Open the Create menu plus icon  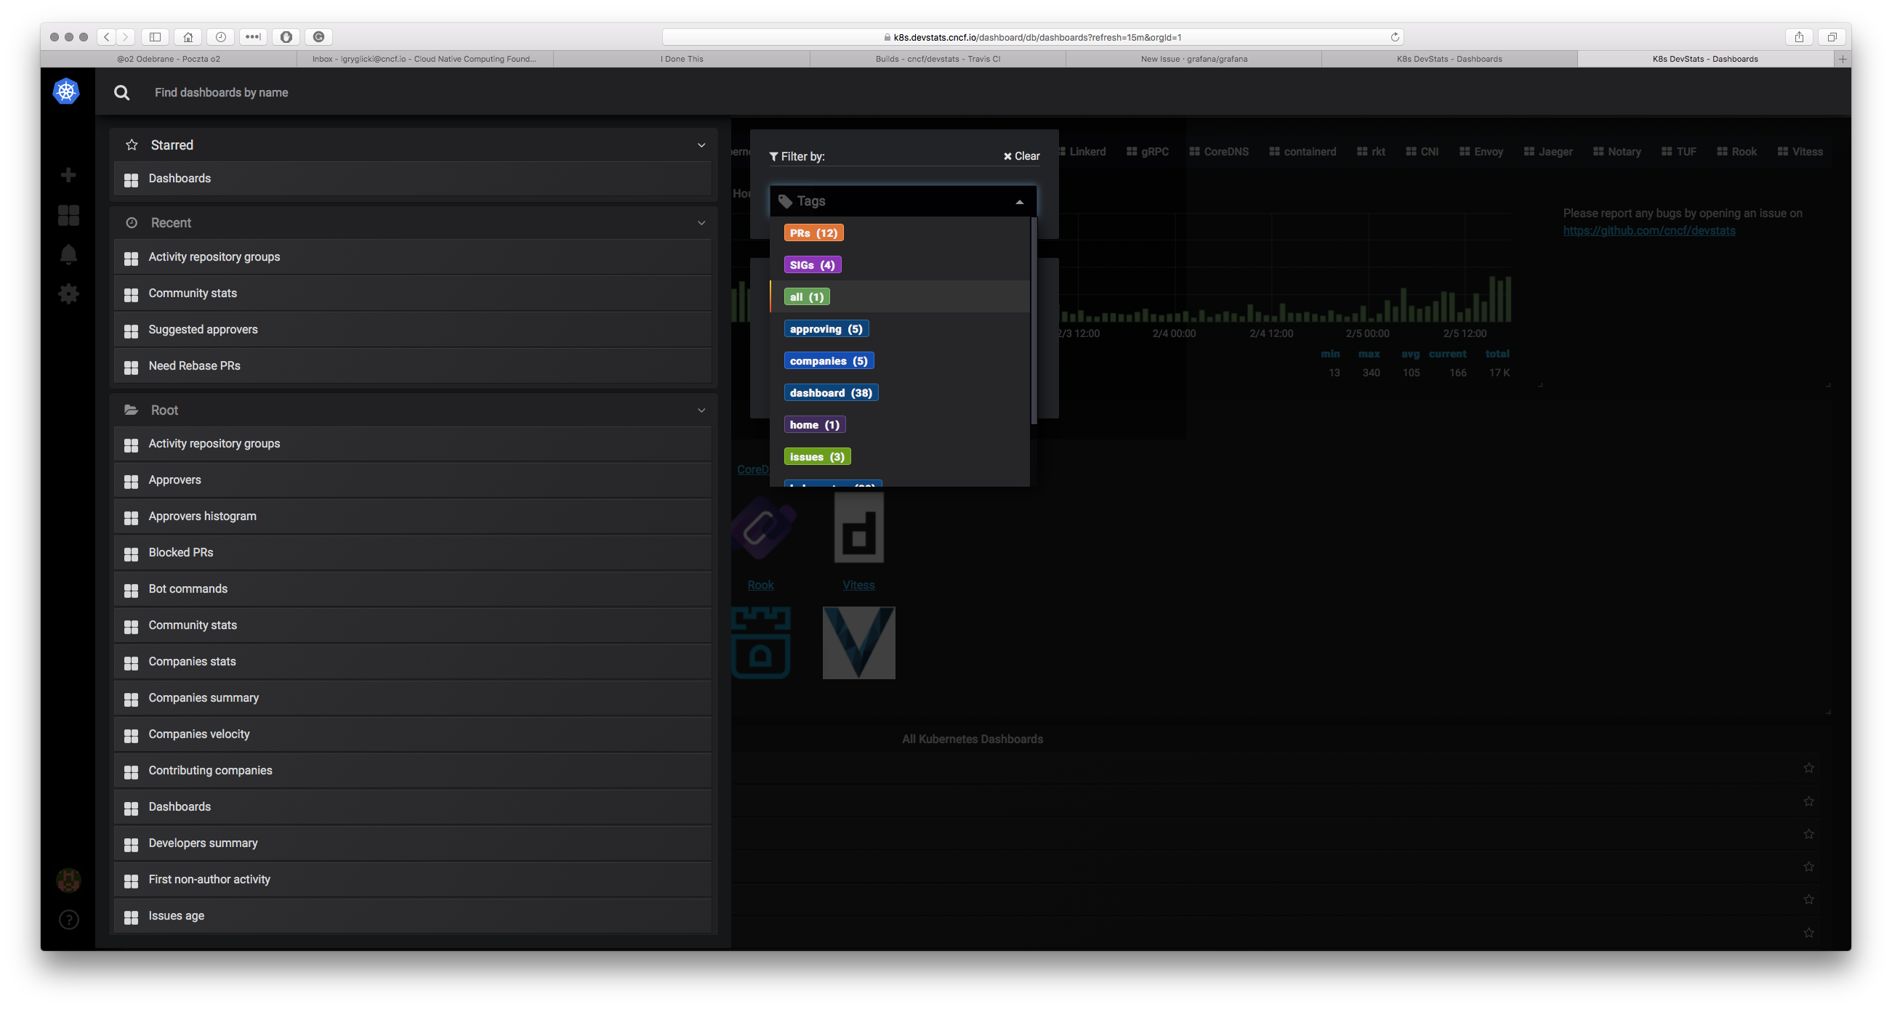(68, 174)
